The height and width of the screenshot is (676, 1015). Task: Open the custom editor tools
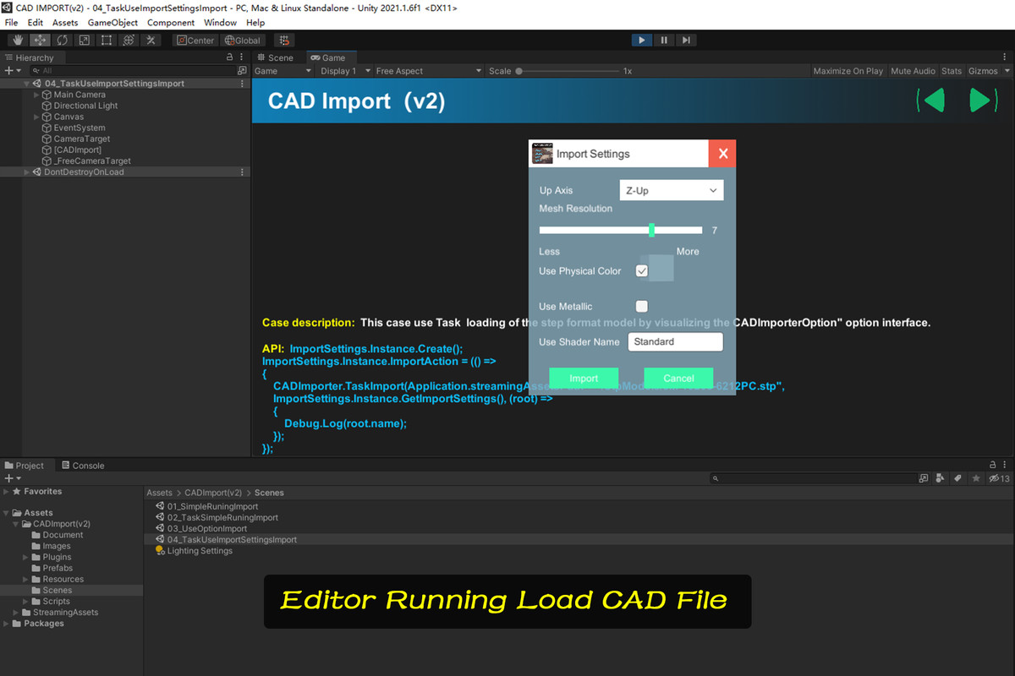[x=151, y=40]
